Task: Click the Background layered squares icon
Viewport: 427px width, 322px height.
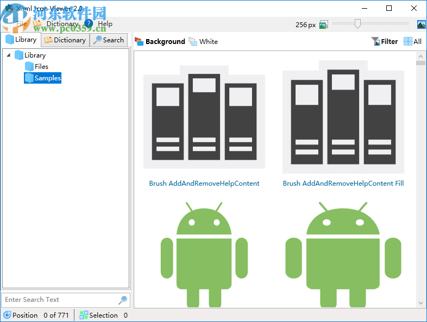Action: 139,42
